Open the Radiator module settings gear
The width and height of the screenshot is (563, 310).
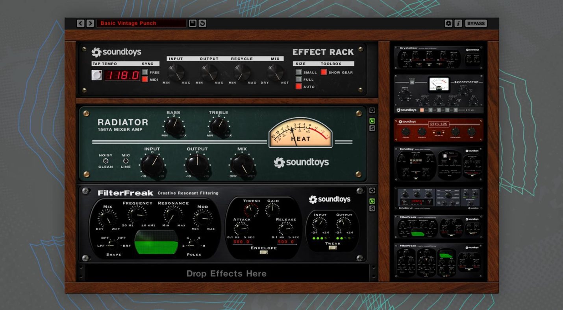(x=372, y=110)
